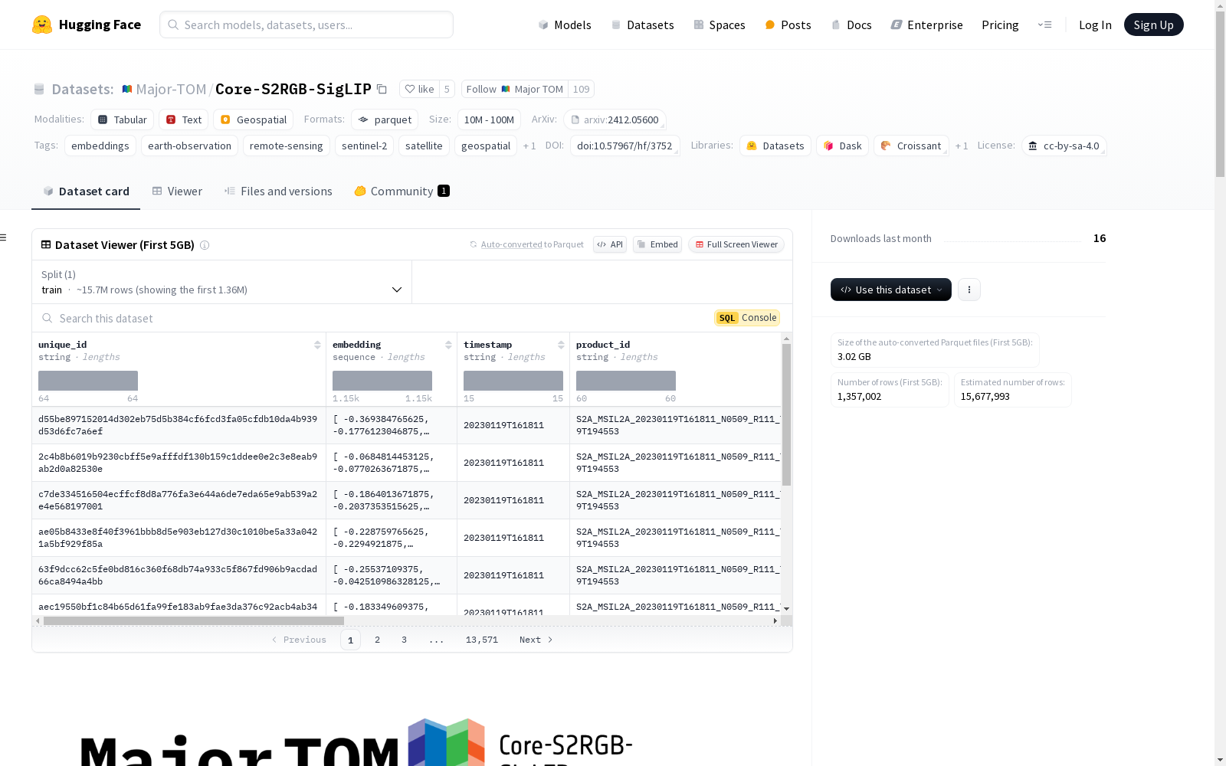
Task: Open the Community tab
Action: point(402,191)
